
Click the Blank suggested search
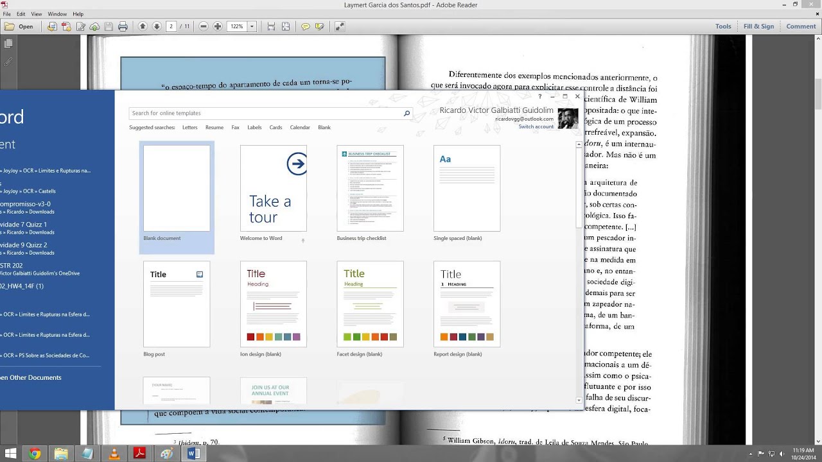[x=324, y=127]
